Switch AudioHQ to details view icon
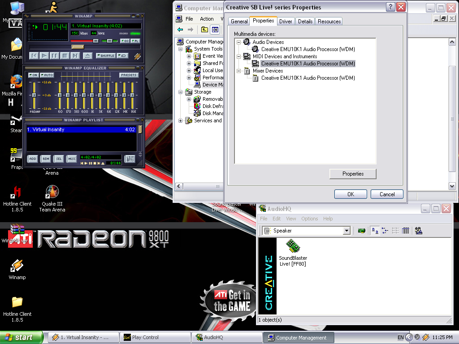The height and width of the screenshot is (344, 459). 406,231
